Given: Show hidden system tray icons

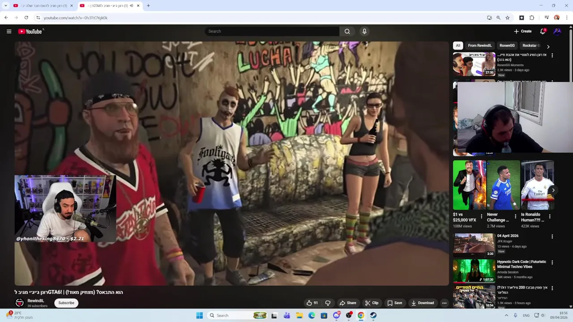Looking at the screenshot, I should [x=506, y=315].
